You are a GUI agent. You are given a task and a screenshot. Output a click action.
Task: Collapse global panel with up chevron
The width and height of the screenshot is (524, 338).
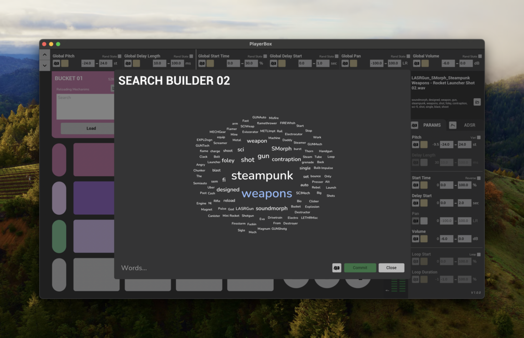click(45, 55)
